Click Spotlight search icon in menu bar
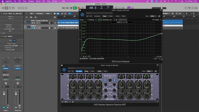Viewport: 199px width, 112px height. tap(179, 1)
